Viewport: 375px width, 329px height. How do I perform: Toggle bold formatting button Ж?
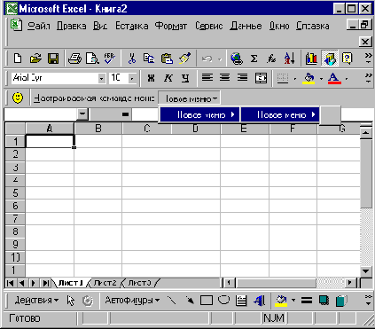click(151, 78)
